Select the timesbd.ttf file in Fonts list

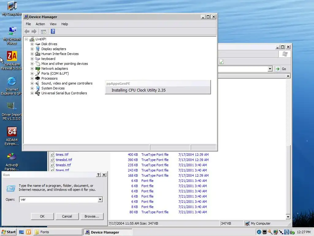tap(64, 160)
